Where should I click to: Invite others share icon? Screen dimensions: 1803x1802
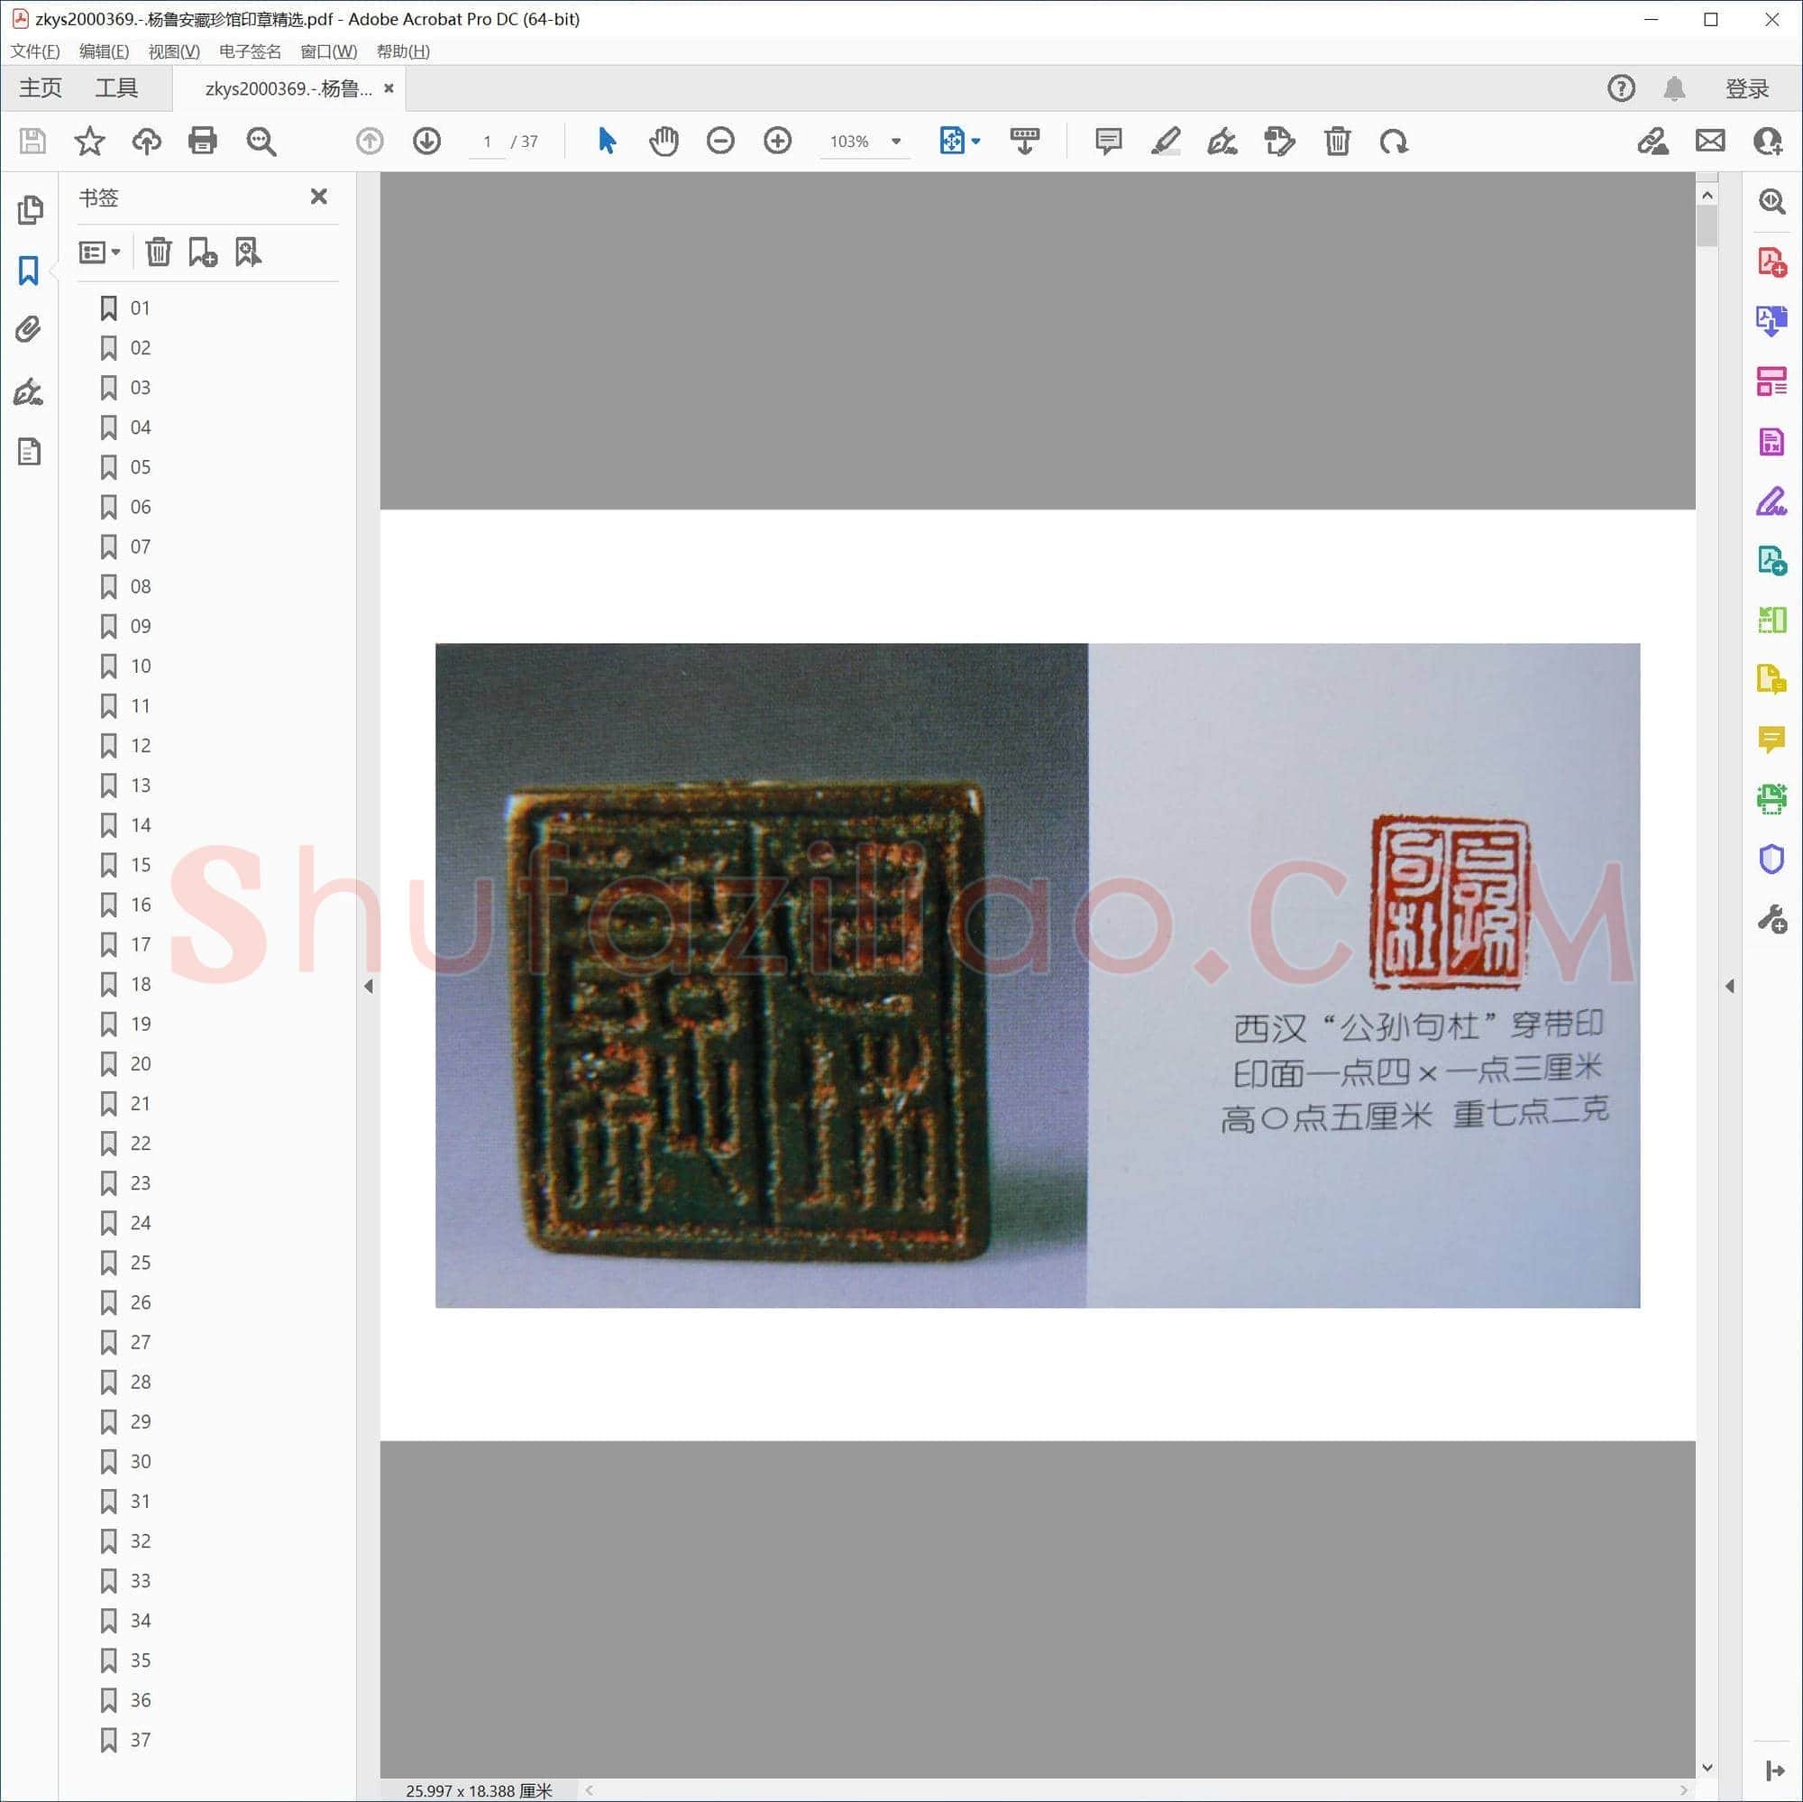click(1768, 141)
